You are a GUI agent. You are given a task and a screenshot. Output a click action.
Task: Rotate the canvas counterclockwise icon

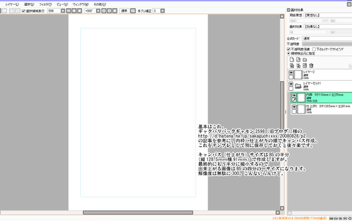coord(104,11)
